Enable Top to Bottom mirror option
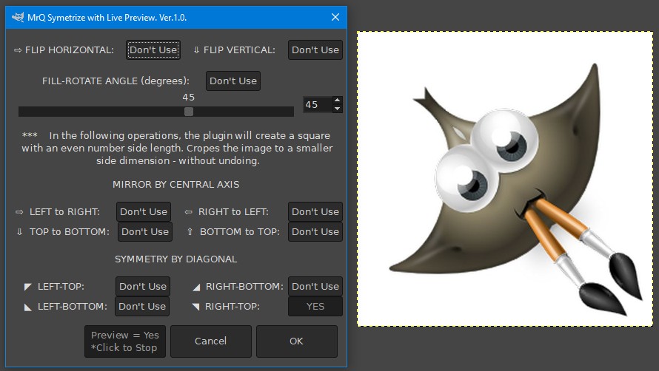Image resolution: width=659 pixels, height=371 pixels. (x=145, y=231)
